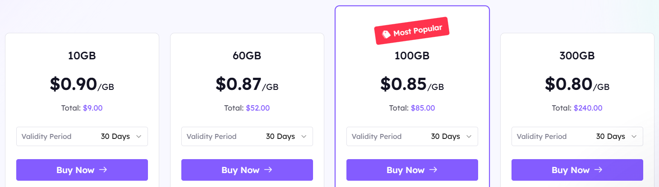This screenshot has height=187, width=659.
Task: Expand the 100GB plan validity chevron
Action: pos(469,136)
